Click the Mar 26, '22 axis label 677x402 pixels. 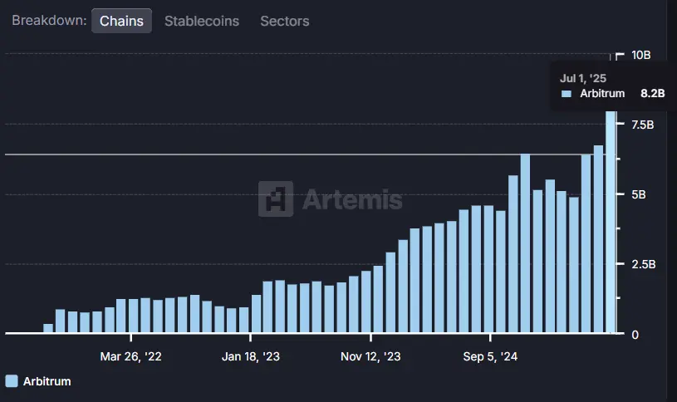pos(130,356)
